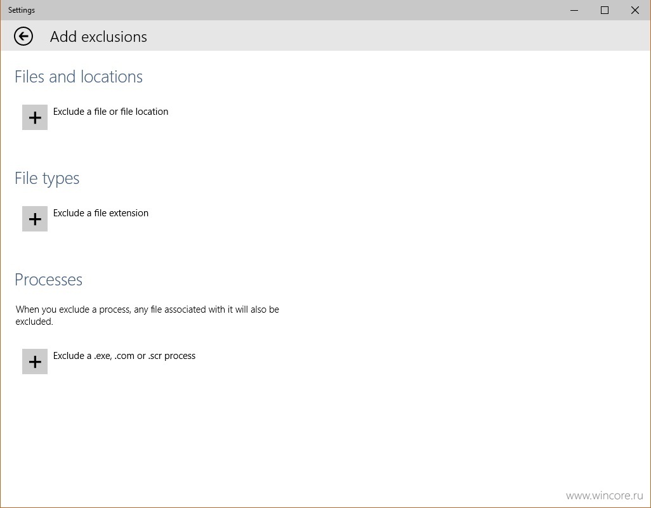Click the process exclusion description text
Image resolution: width=651 pixels, height=508 pixels.
(x=147, y=315)
